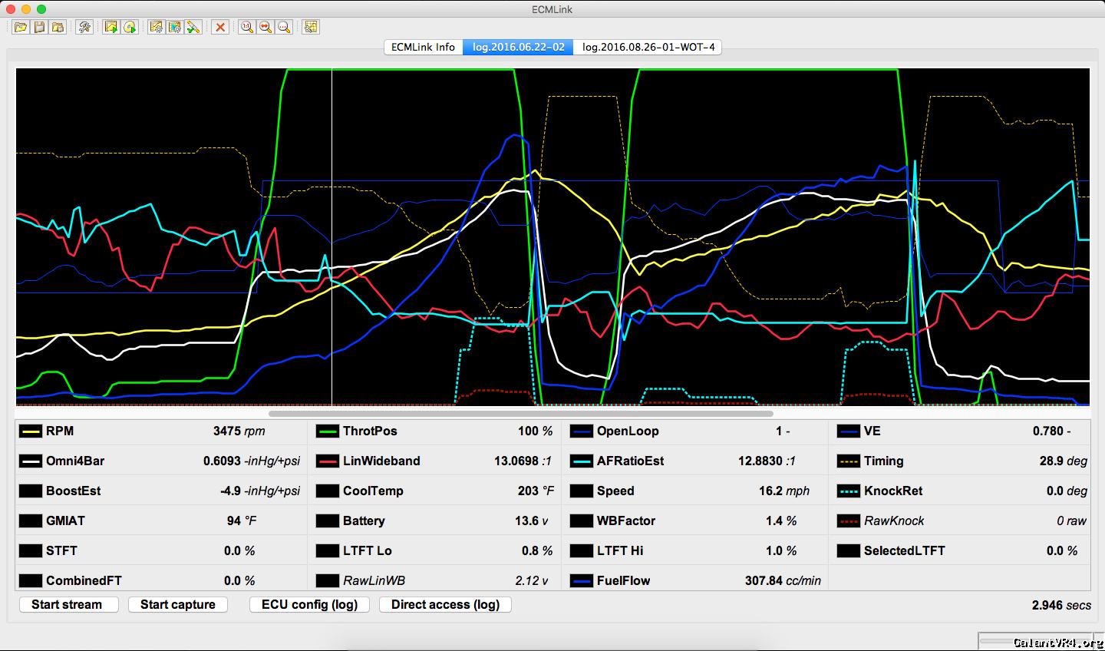Switch to the ECMLink Info tab

tap(423, 47)
